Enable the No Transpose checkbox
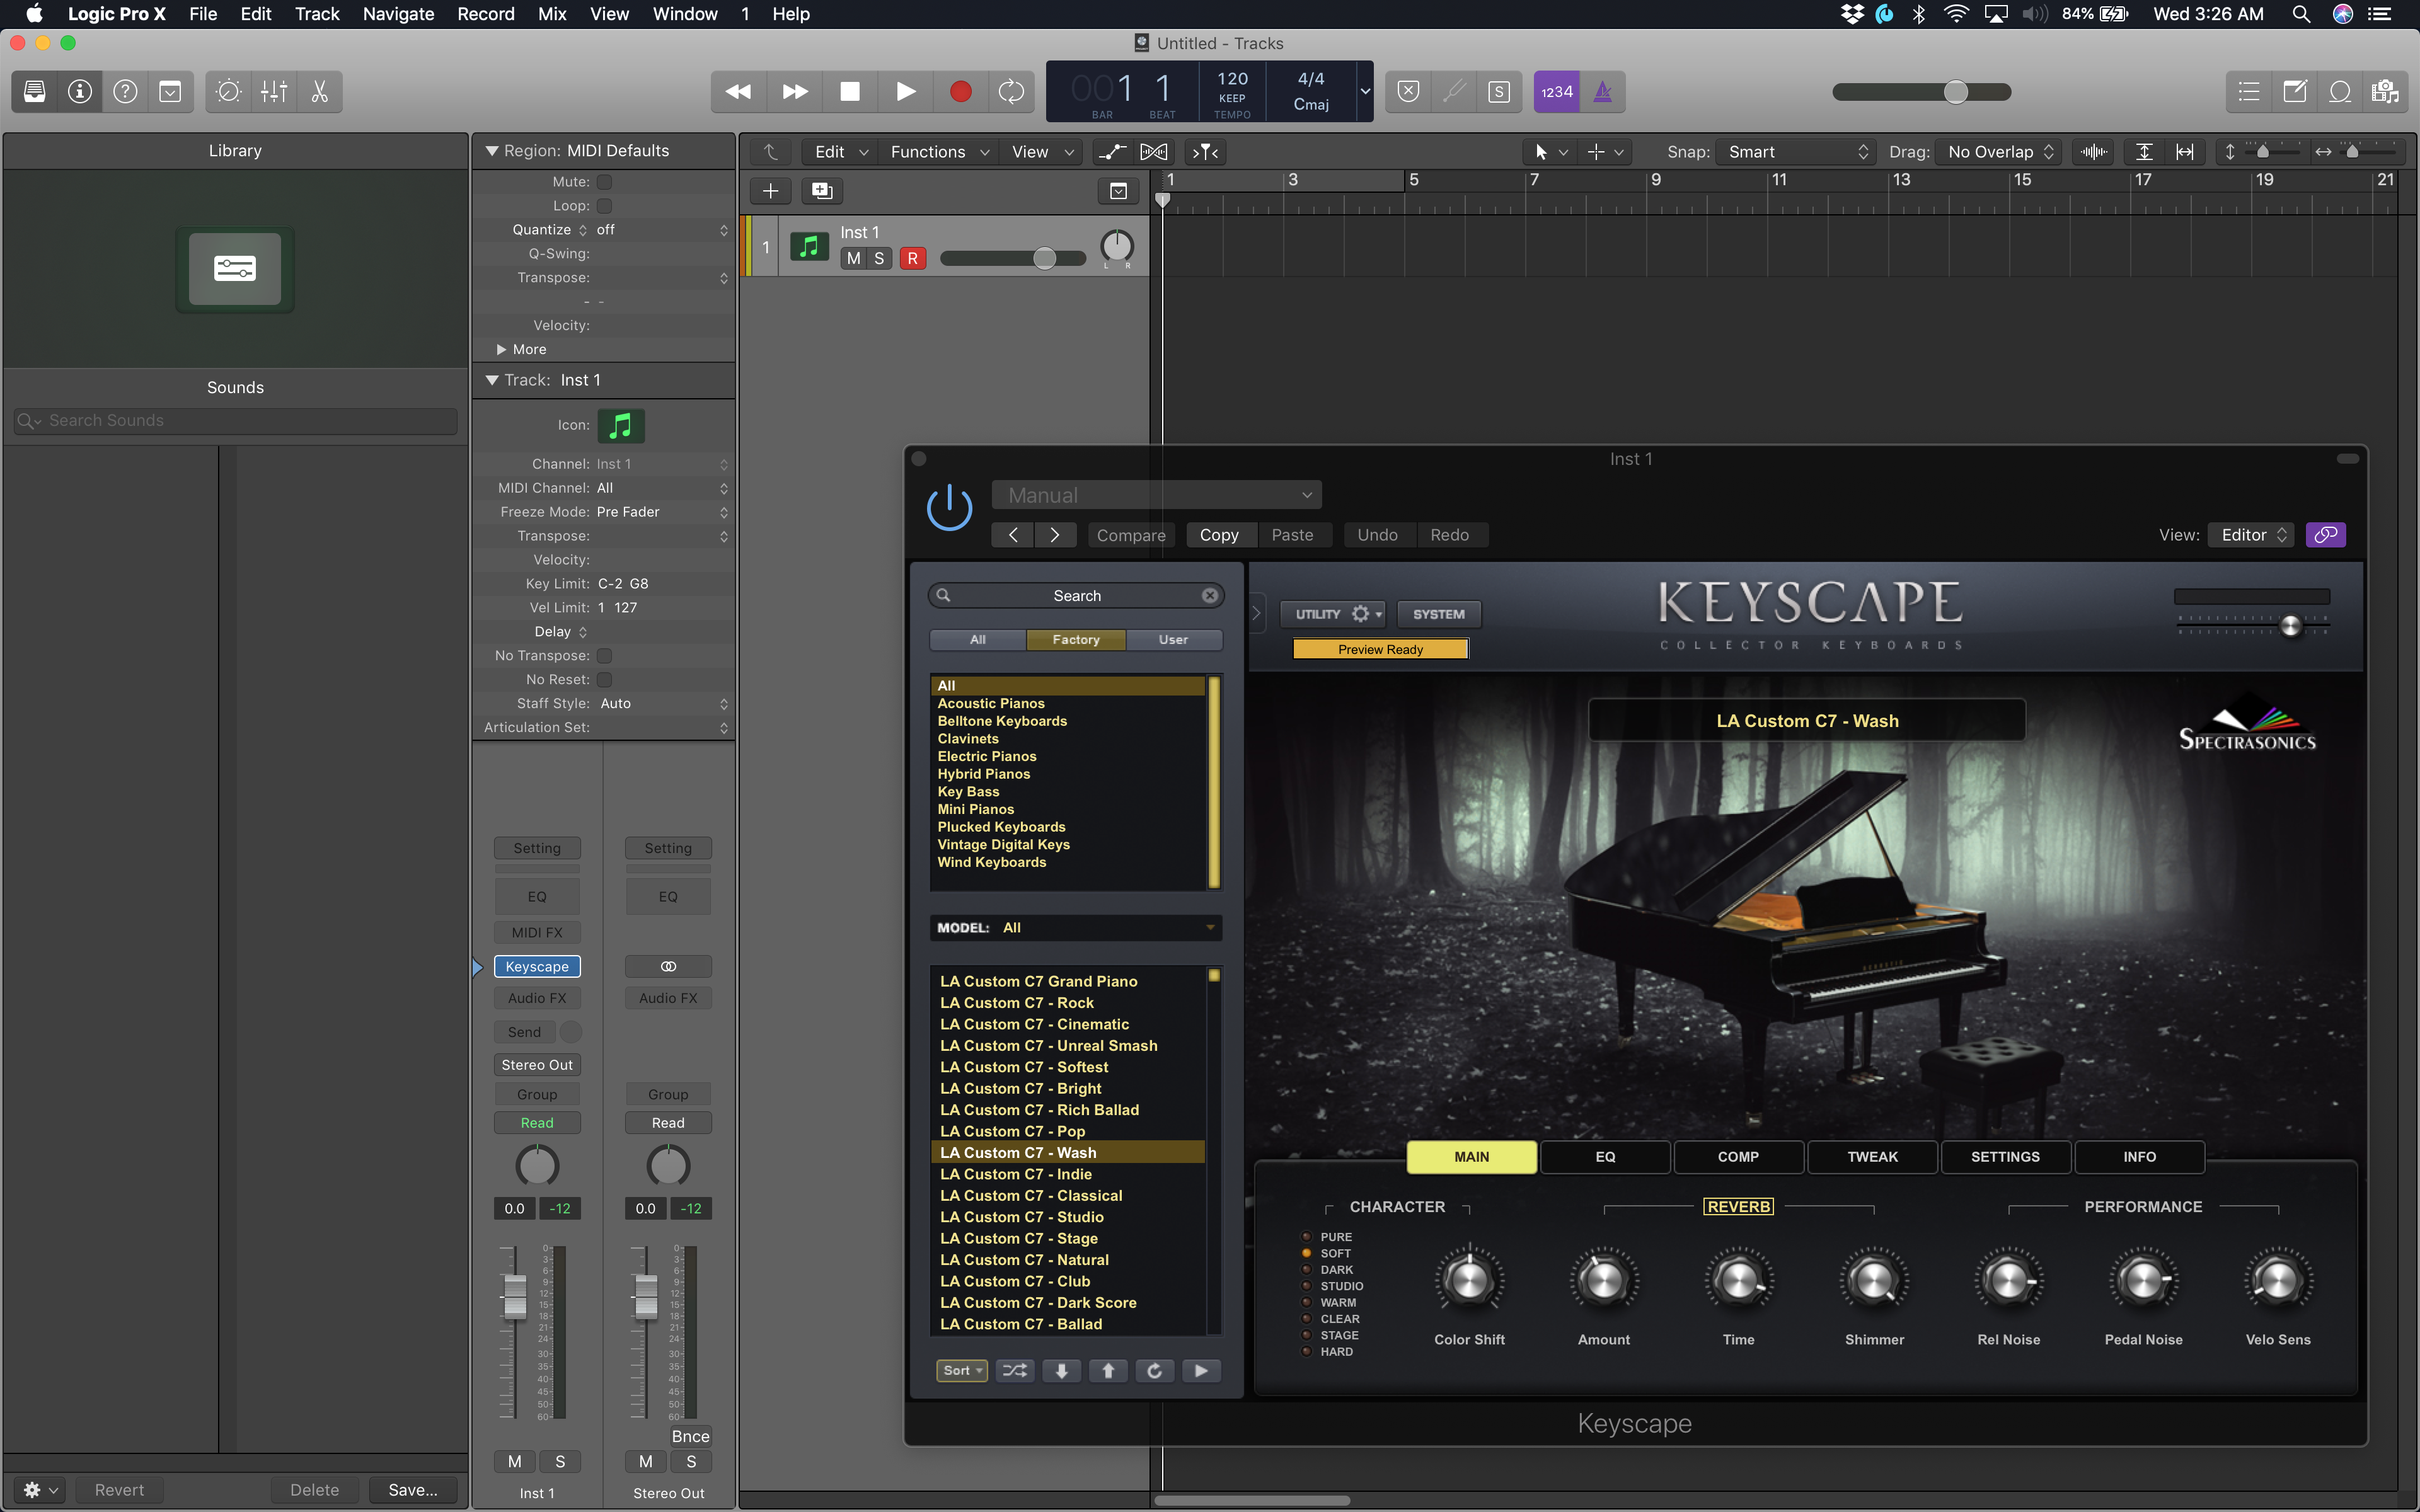Screen dimensions: 2420x1512 click(604, 656)
